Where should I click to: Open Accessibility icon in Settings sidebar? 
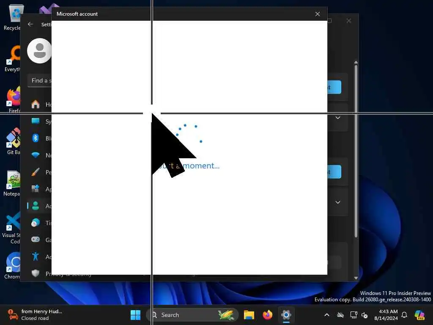[x=36, y=256]
